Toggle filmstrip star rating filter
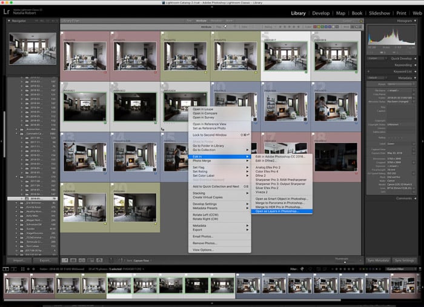 [x=343, y=269]
